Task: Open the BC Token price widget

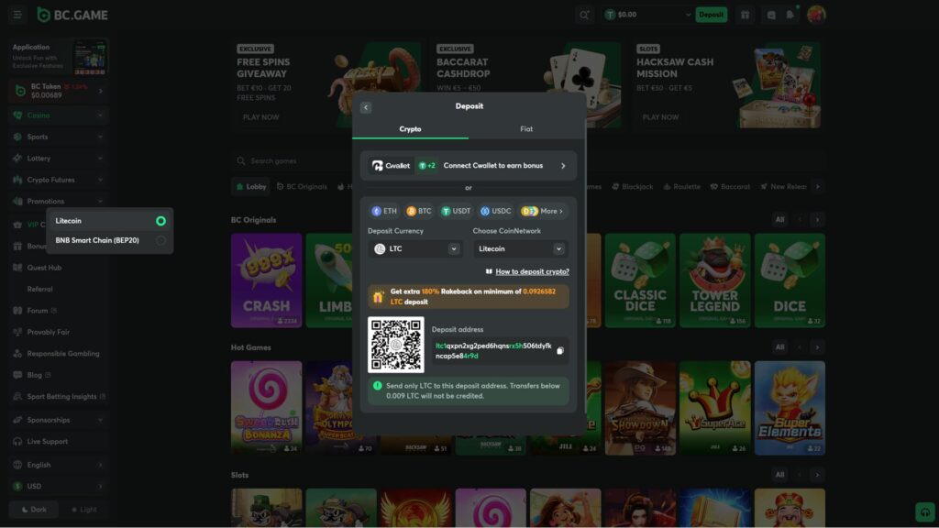Action: [x=58, y=91]
